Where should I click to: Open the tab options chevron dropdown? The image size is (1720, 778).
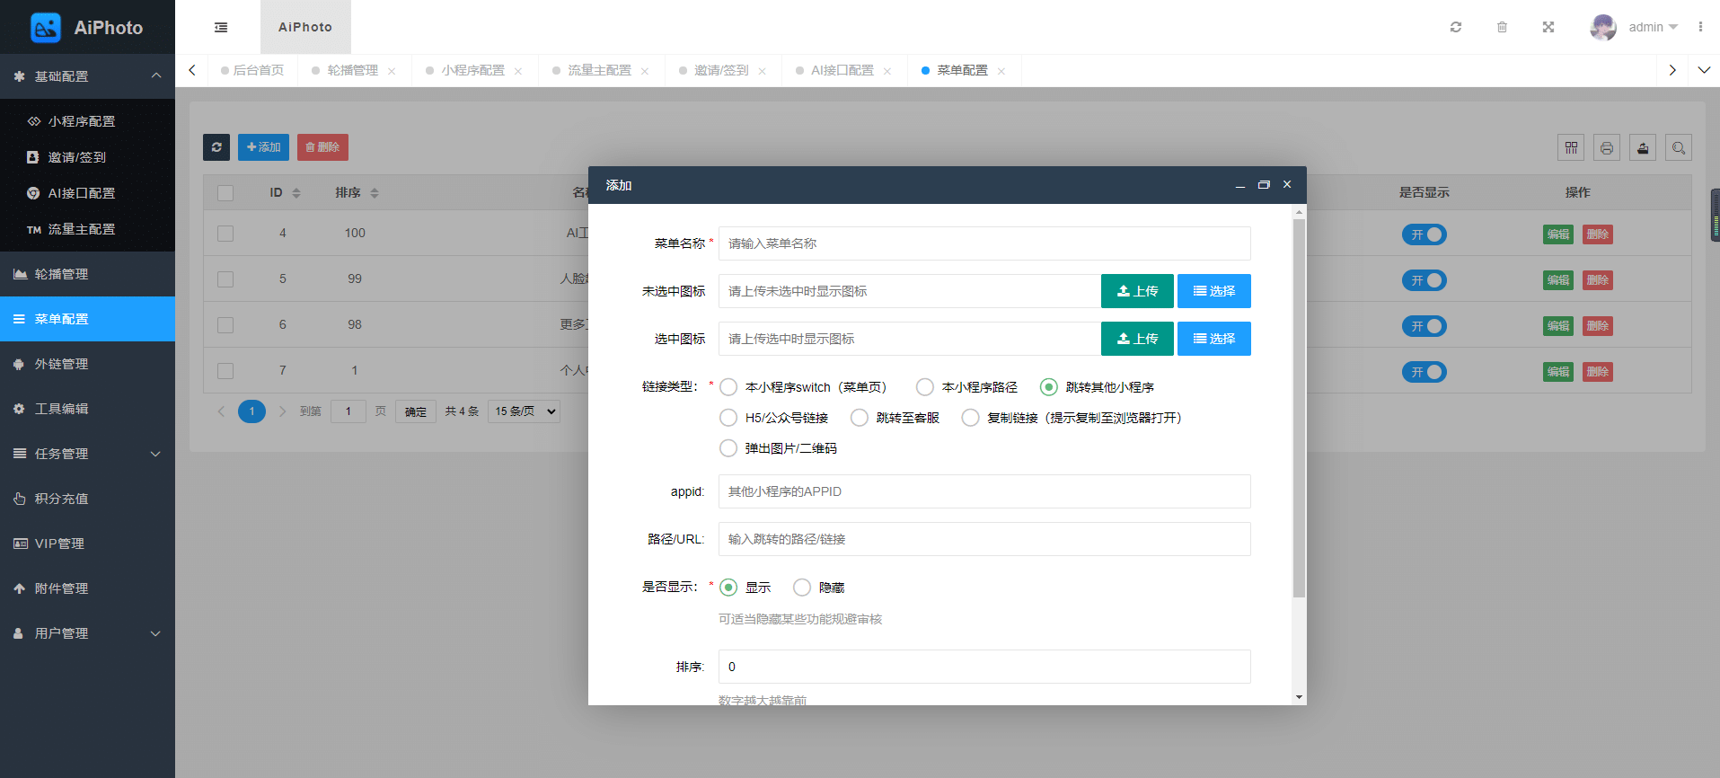1704,70
